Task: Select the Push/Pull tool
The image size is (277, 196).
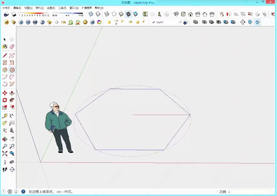Action: (12, 93)
